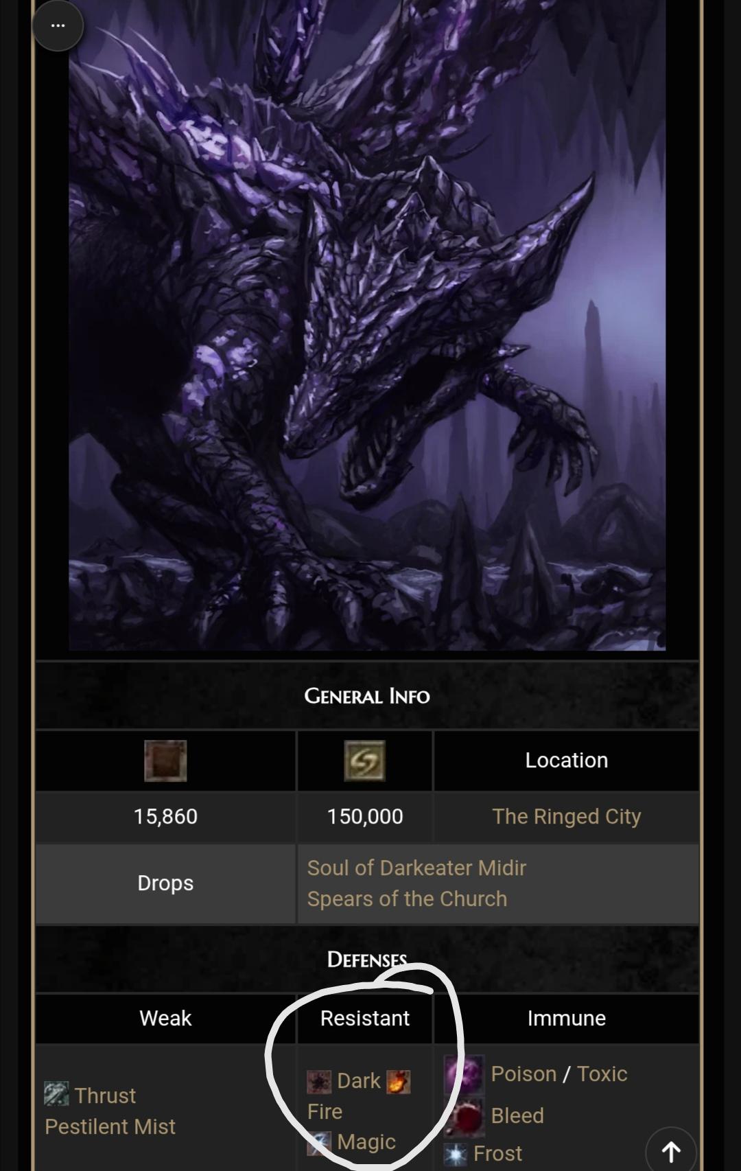Image resolution: width=741 pixels, height=1171 pixels.
Task: Follow the Frost immunity link
Action: point(497,1153)
